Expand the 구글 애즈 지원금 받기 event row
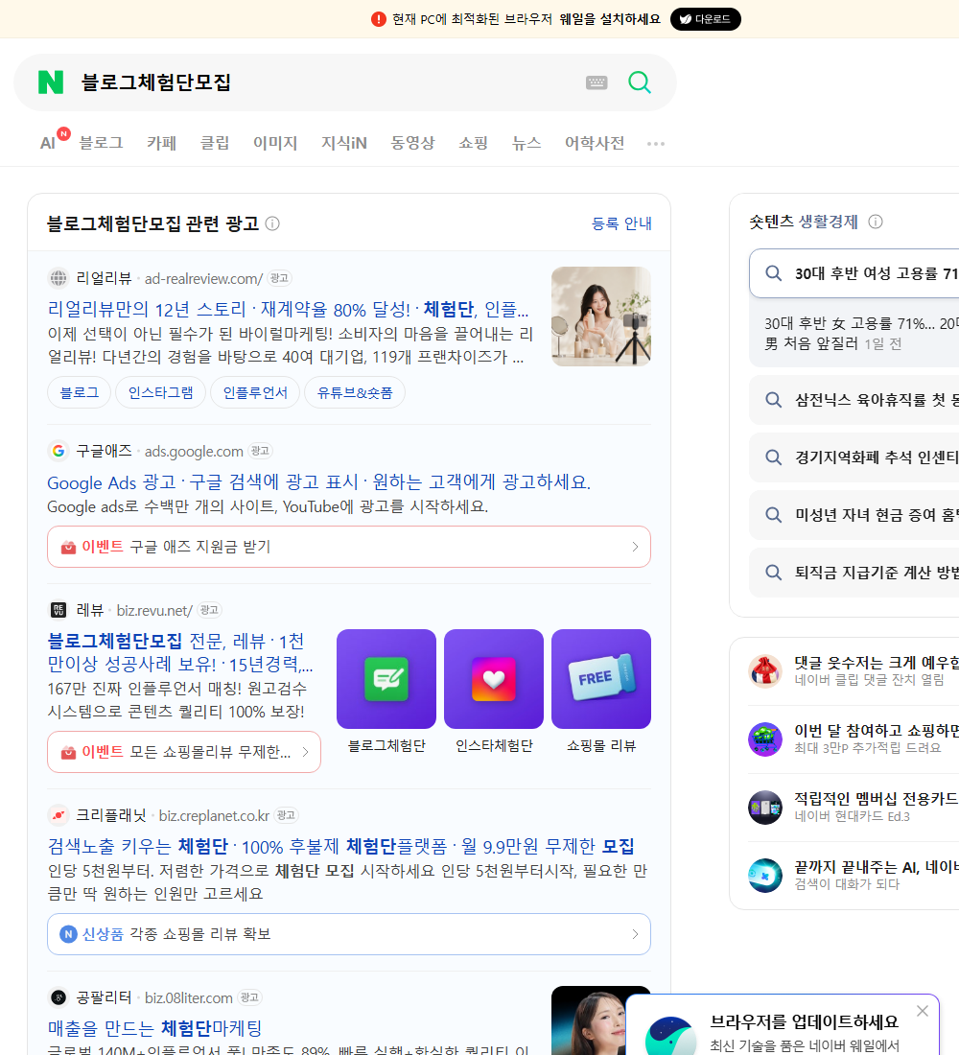Viewport: 959px width, 1055px height. [x=349, y=547]
